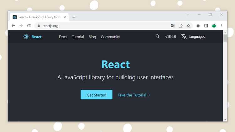Click the React tab favicon
The width and height of the screenshot is (235, 132).
coord(15,17)
